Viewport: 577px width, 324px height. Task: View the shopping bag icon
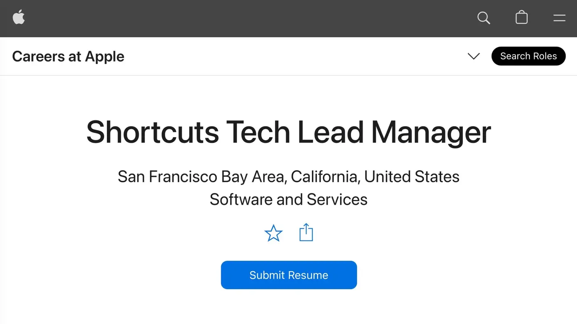(x=521, y=18)
